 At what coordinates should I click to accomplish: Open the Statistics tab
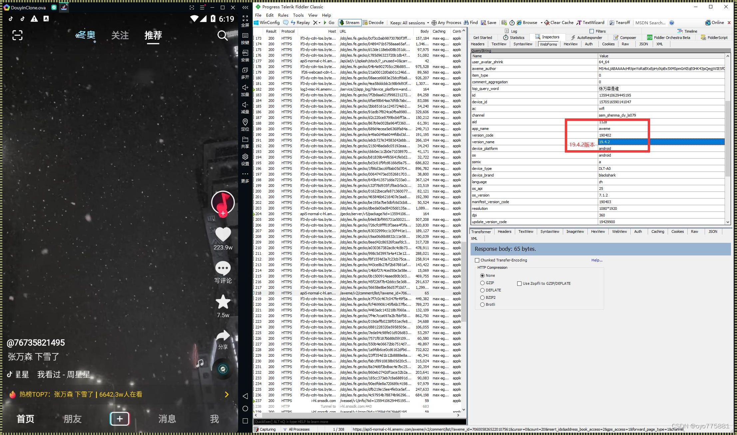click(514, 37)
